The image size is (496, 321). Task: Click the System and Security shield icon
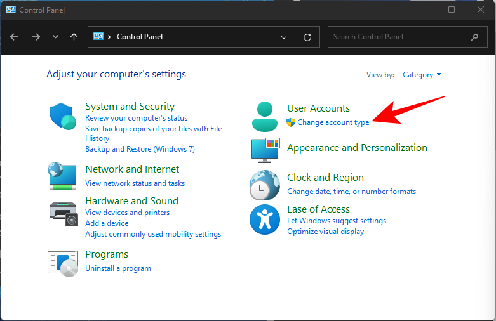[x=62, y=117]
